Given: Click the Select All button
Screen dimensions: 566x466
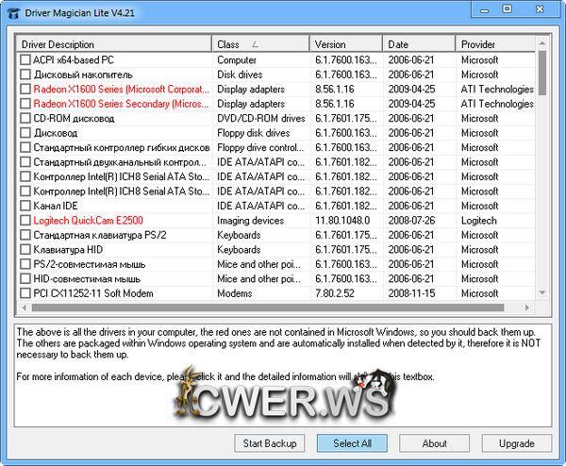Looking at the screenshot, I should coord(352,443).
